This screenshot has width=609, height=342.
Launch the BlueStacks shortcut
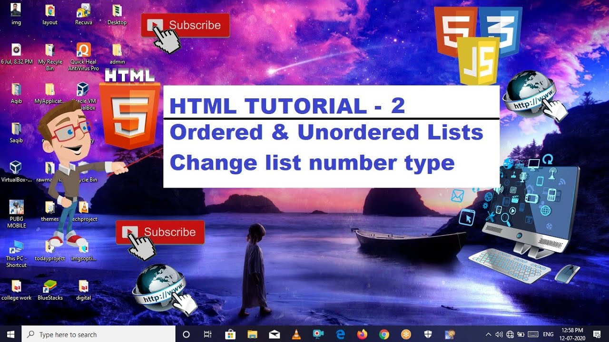(x=50, y=290)
